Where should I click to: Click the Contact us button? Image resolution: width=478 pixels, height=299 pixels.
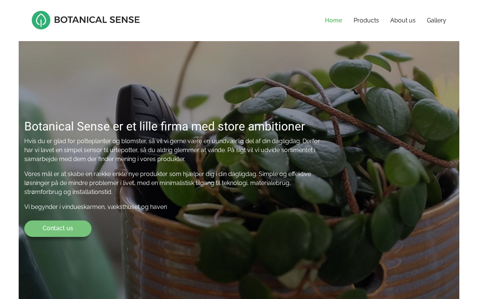coord(58,228)
